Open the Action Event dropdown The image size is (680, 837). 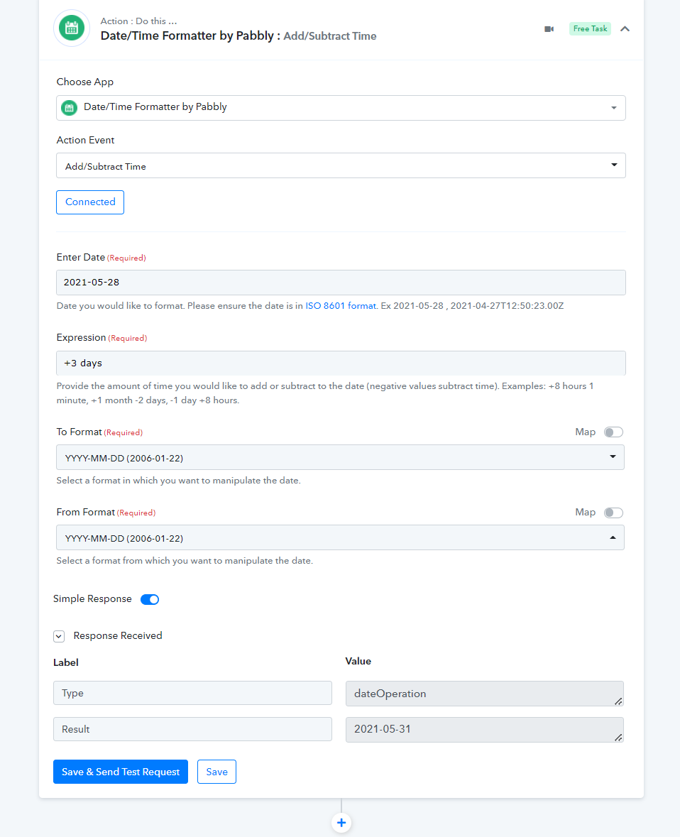341,165
